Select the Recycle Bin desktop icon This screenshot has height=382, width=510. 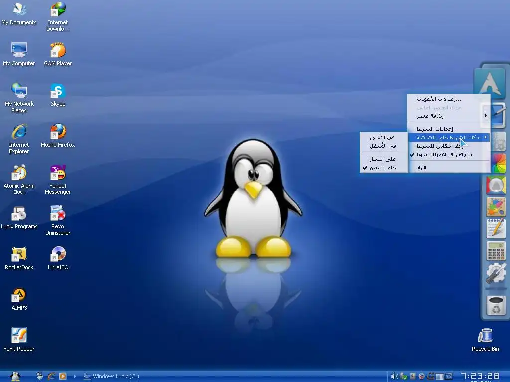click(x=485, y=340)
